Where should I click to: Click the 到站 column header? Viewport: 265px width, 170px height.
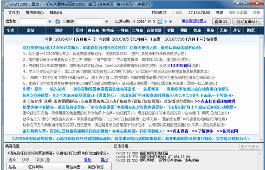59,30
